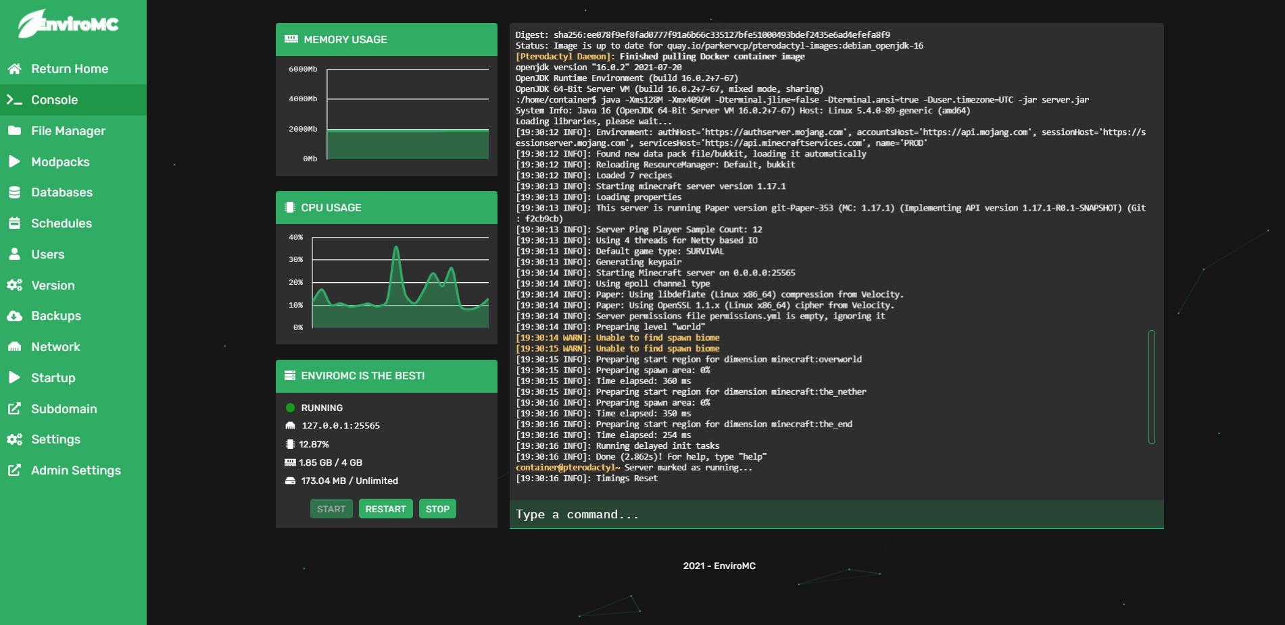1285x625 pixels.
Task: Click the Network ethernet icon
Action: (x=14, y=347)
